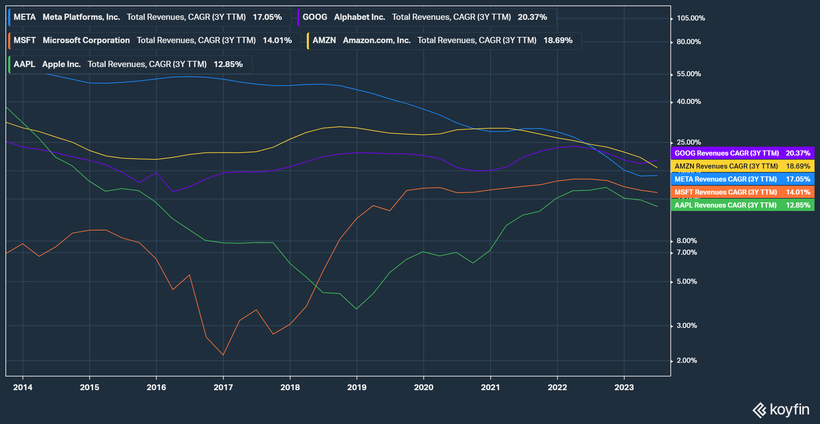The height and width of the screenshot is (424, 820).
Task: Click the 105.00% y-axis label
Action: (x=691, y=18)
